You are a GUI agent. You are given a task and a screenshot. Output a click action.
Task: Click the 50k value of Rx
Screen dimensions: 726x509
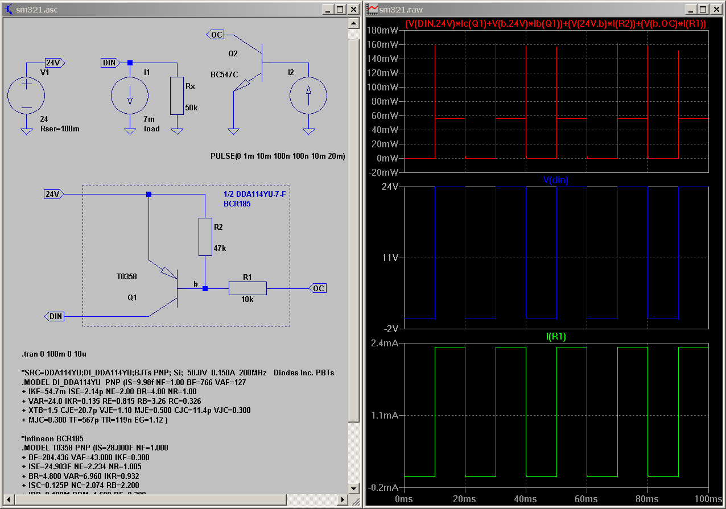pyautogui.click(x=191, y=107)
